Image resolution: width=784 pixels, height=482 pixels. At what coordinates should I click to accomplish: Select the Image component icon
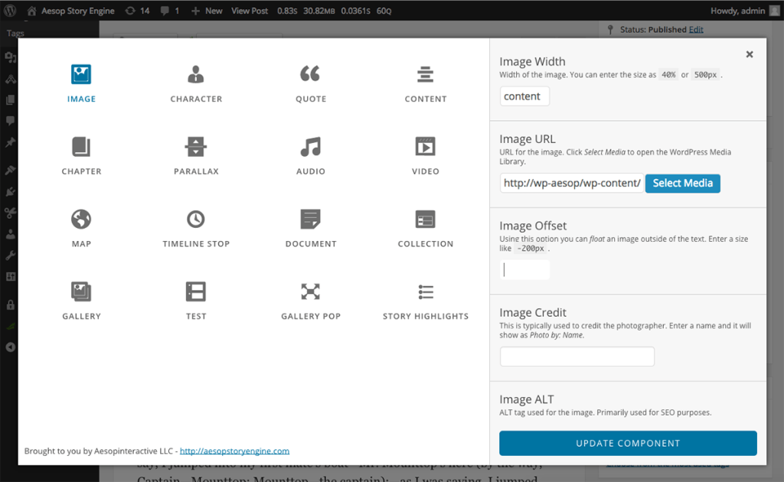81,74
